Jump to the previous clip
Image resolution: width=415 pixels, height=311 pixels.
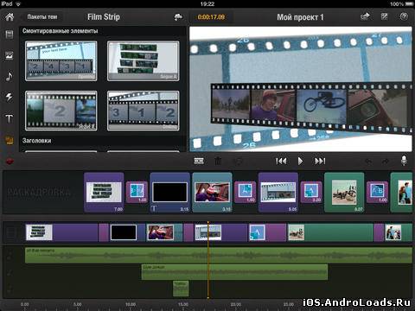281,161
